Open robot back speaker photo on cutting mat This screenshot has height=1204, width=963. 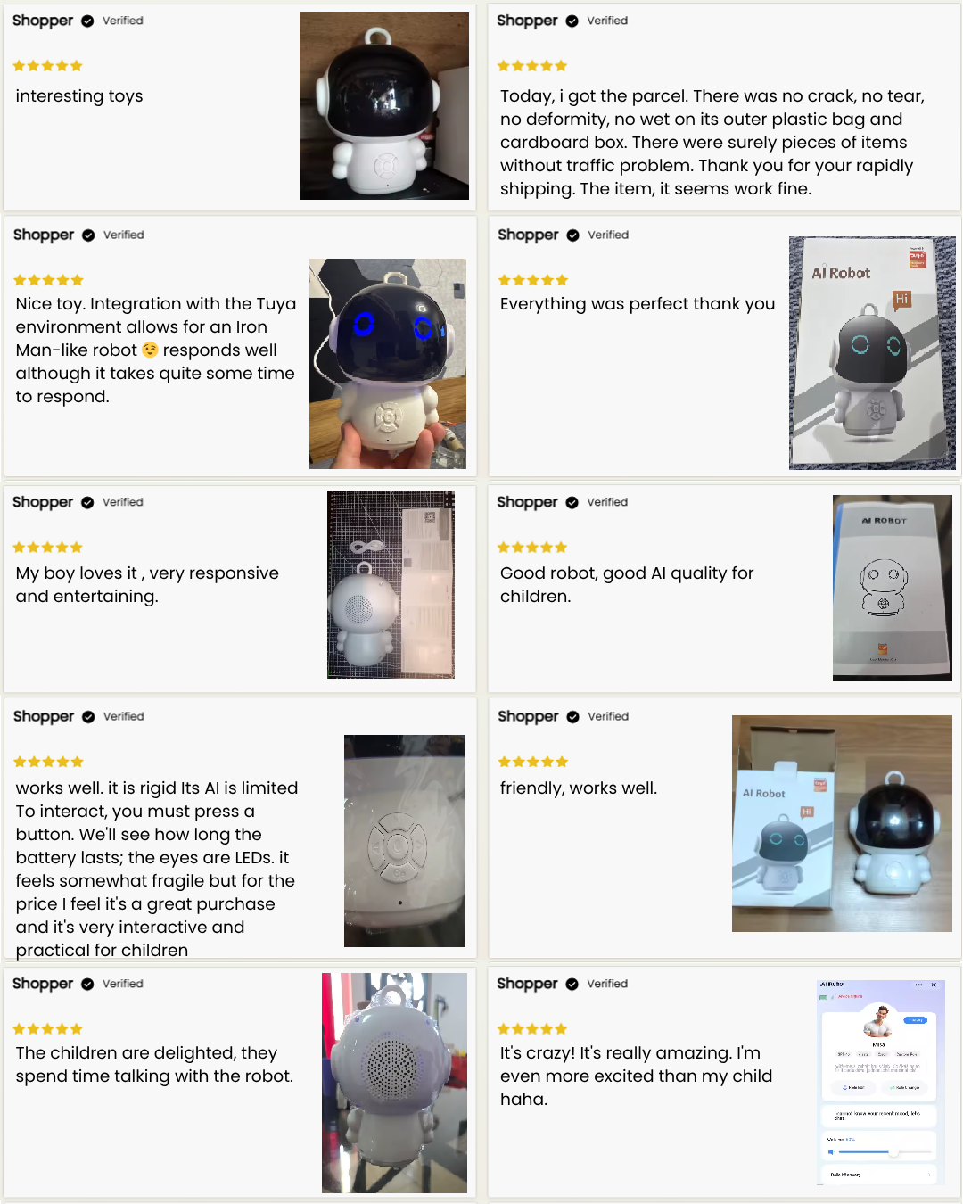[391, 584]
